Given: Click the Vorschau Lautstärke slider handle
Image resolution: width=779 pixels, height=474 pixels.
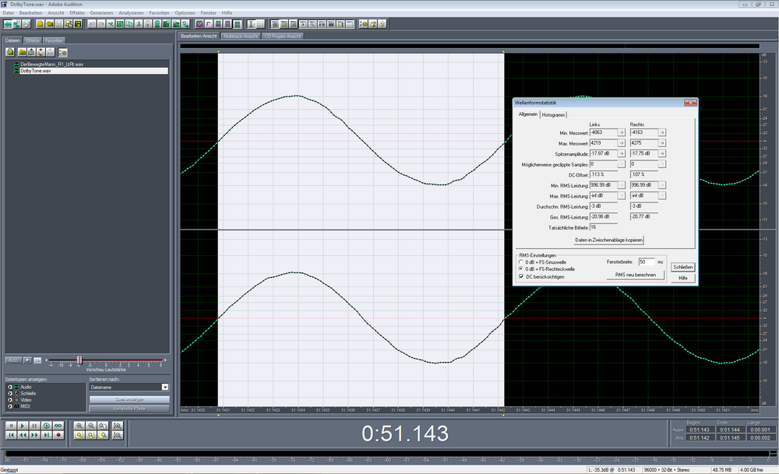Looking at the screenshot, I should [x=79, y=360].
